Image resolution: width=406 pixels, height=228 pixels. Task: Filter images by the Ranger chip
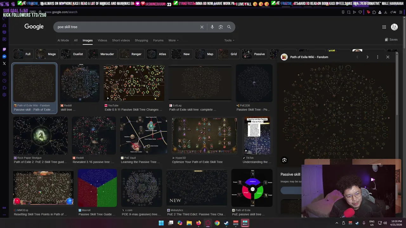[x=132, y=54]
